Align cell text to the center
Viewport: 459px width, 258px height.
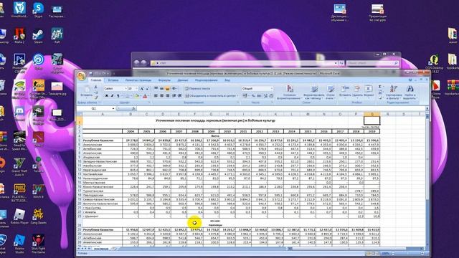pyautogui.click(x=161, y=96)
